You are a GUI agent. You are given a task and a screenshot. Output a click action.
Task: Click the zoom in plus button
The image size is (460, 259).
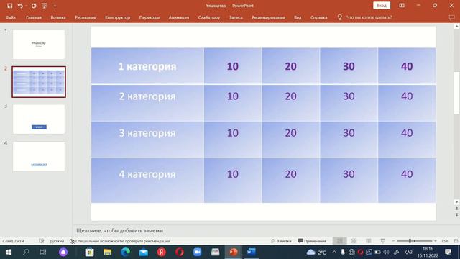[x=436, y=241]
